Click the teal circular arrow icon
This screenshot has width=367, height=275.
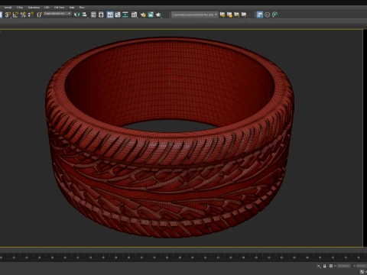pyautogui.click(x=274, y=15)
